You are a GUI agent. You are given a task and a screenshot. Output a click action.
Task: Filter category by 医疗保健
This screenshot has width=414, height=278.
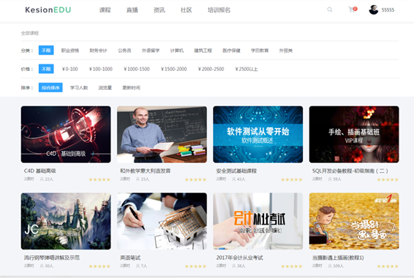coord(231,50)
